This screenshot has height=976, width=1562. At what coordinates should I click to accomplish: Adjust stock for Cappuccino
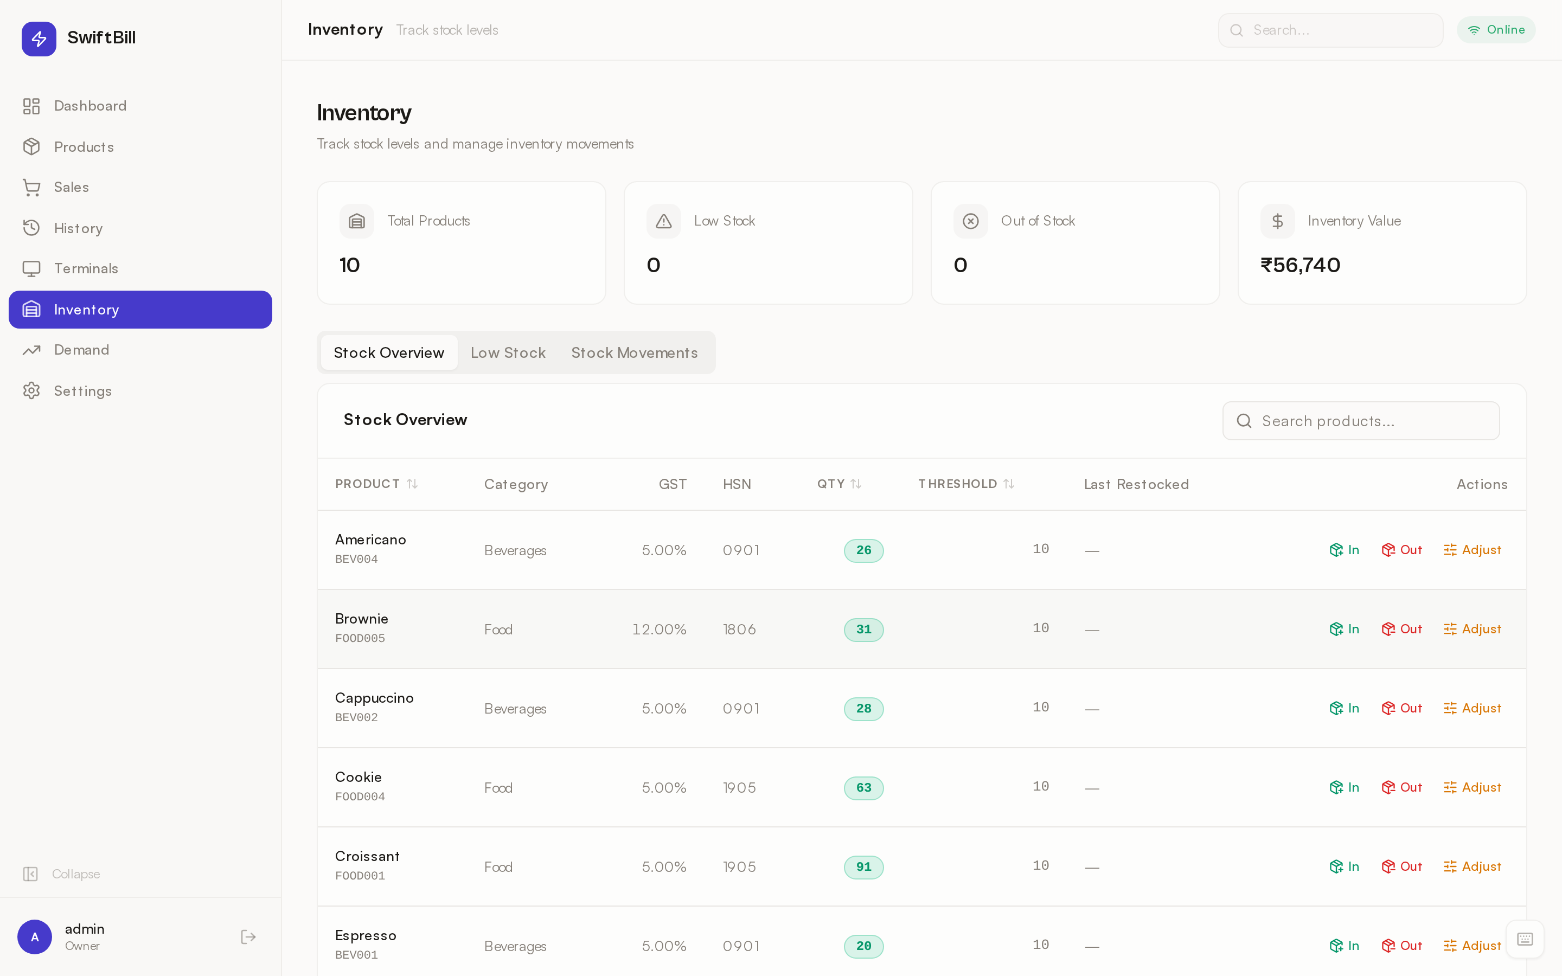click(x=1473, y=708)
